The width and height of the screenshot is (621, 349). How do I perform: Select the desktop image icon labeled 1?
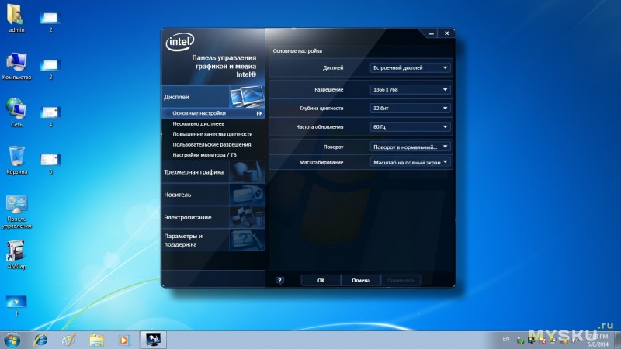[x=16, y=306]
